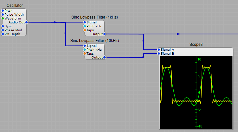Click the green Waveform pin on Oscillator

(x=3, y=19)
